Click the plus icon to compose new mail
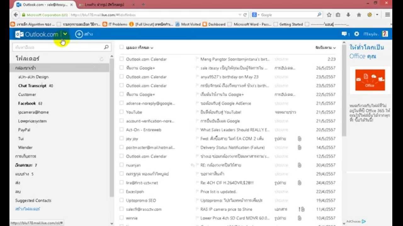Image resolution: width=403 pixels, height=226 pixels. (x=79, y=34)
